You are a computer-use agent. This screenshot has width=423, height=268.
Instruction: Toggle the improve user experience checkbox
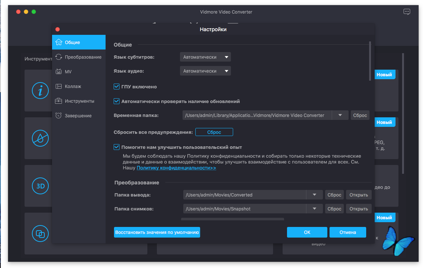117,147
